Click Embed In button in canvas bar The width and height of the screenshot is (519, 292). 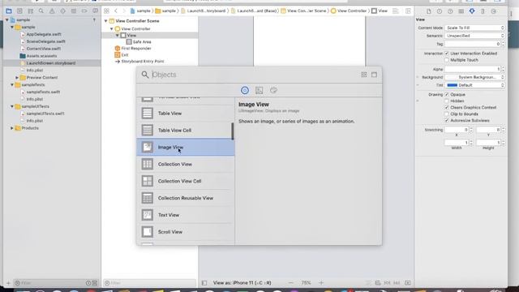[408, 283]
